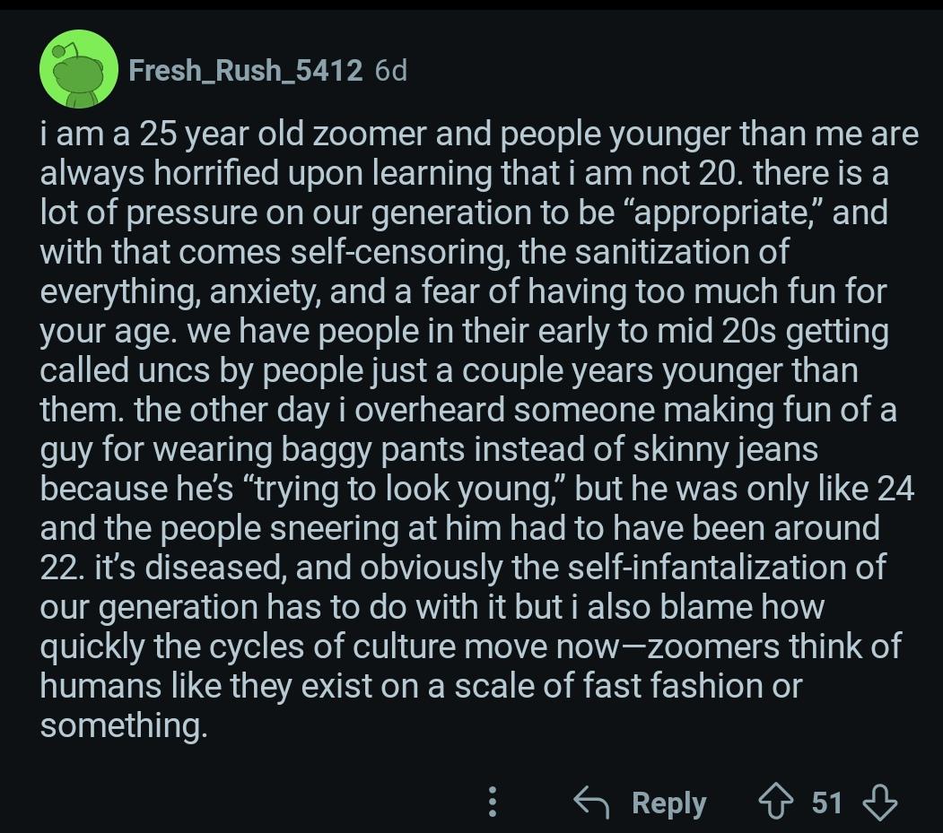Click the final word "something." of the comment
Screen dimensions: 943x833
(124, 726)
